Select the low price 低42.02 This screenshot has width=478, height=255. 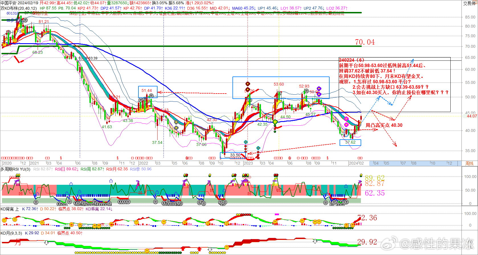[82, 3]
